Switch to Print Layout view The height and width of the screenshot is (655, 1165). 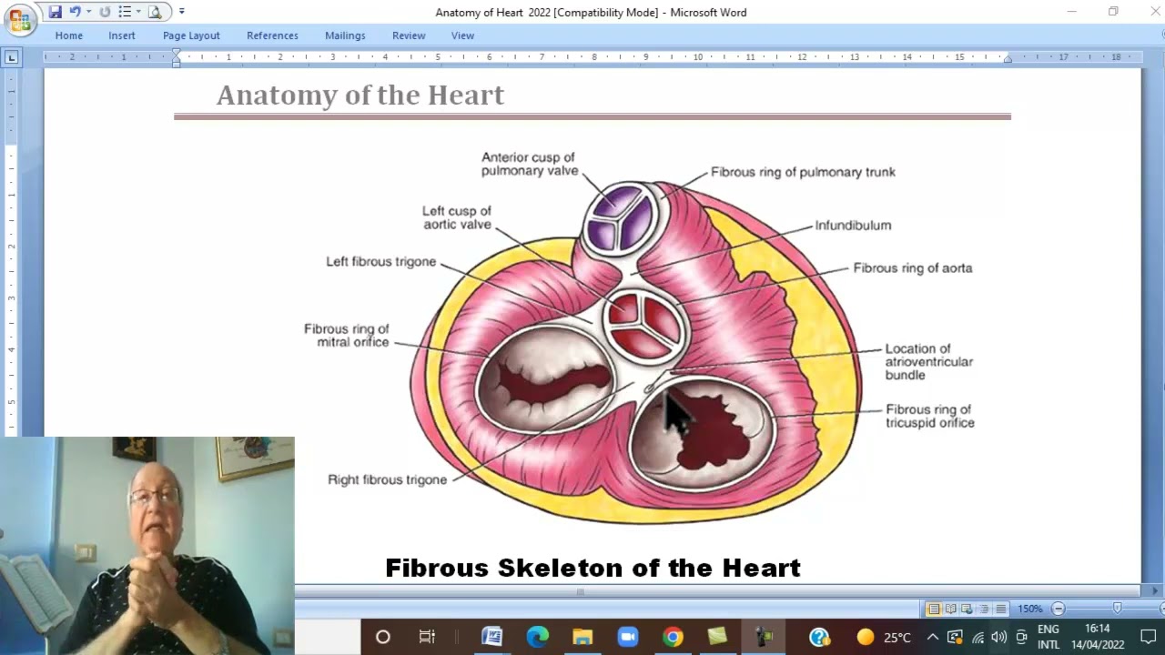click(x=933, y=609)
